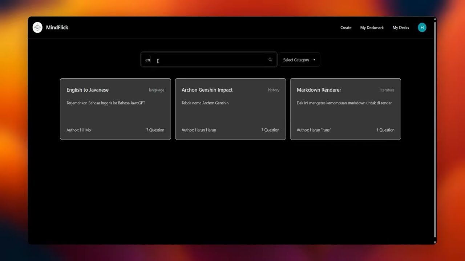465x261 pixels.
Task: Click the Author: Hil Mo label
Action: click(x=79, y=130)
